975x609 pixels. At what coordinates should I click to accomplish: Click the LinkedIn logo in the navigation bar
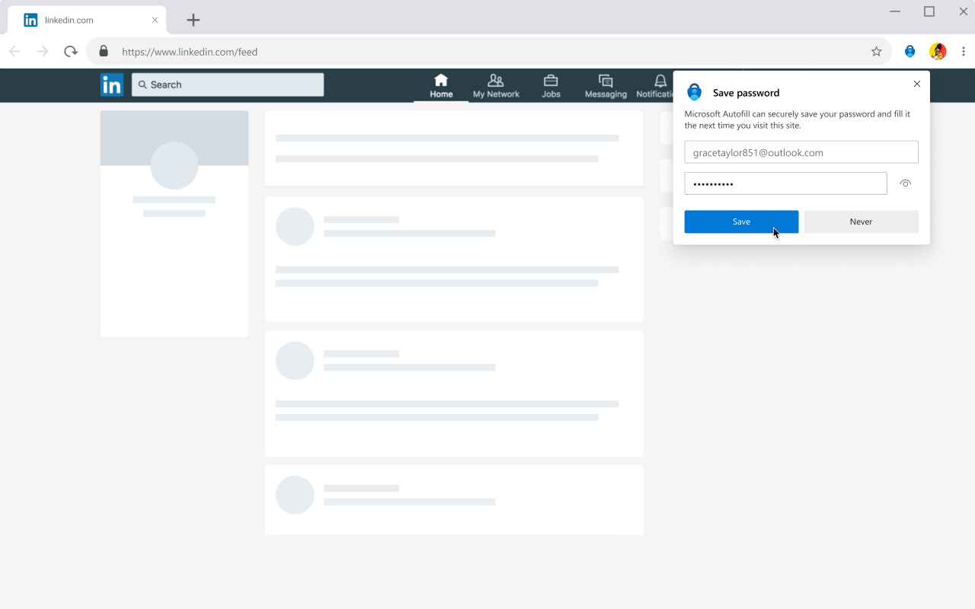point(111,84)
